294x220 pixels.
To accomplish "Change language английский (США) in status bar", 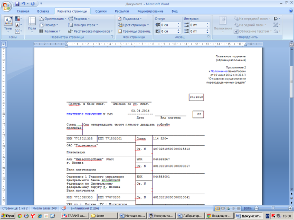I will coord(85,208).
